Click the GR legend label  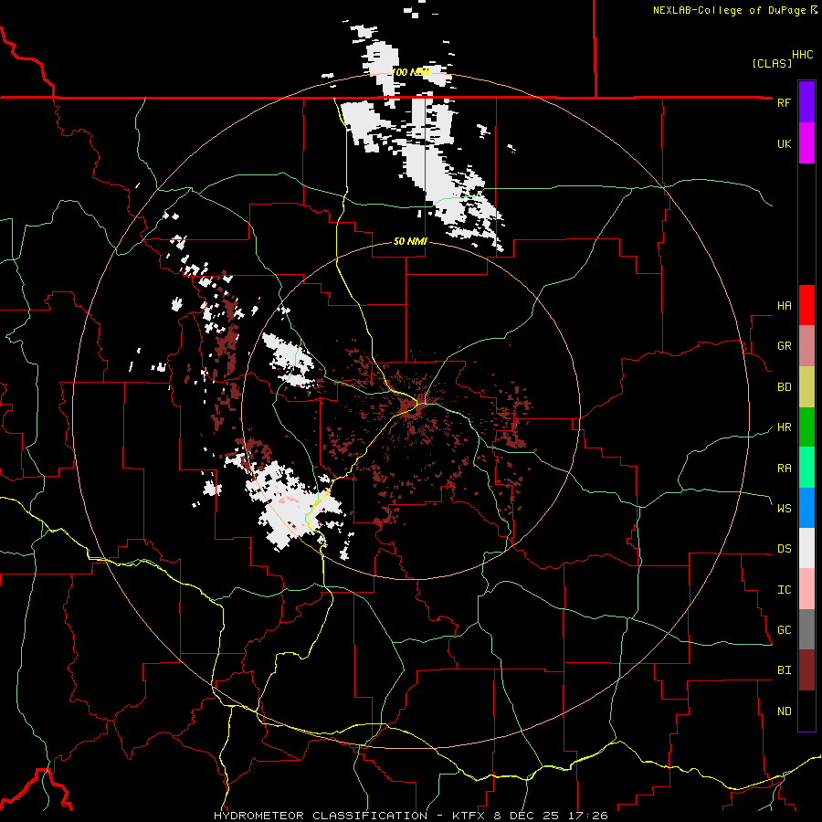(784, 346)
